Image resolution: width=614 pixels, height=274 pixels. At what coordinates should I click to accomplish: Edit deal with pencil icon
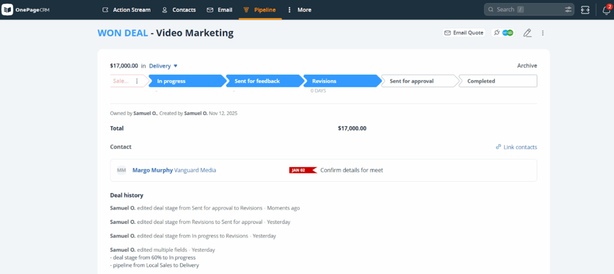(x=527, y=33)
